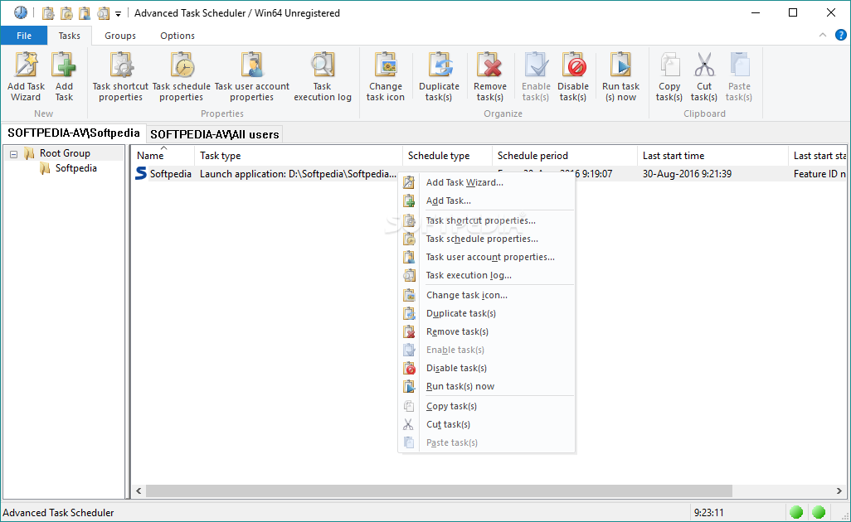Viewport: 851px width, 522px height.
Task: Choose Task user account properties... in context menu
Action: coord(486,258)
